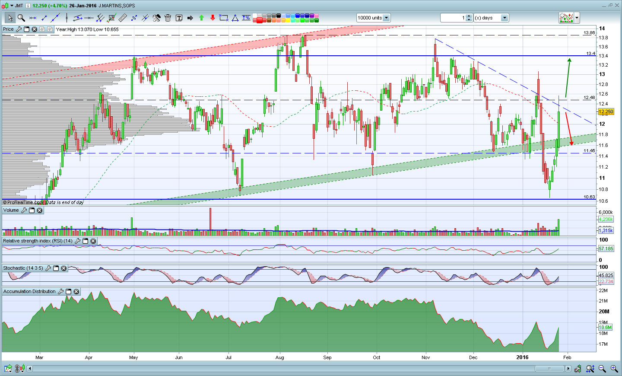Click the horizontal time scrollbar track
The image size is (622, 376).
(x=299, y=369)
